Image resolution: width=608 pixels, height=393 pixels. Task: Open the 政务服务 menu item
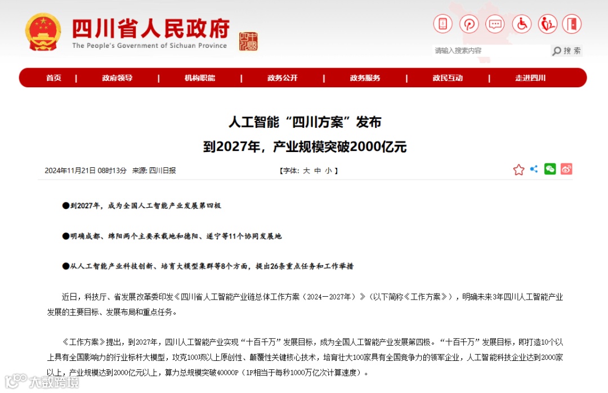(365, 78)
